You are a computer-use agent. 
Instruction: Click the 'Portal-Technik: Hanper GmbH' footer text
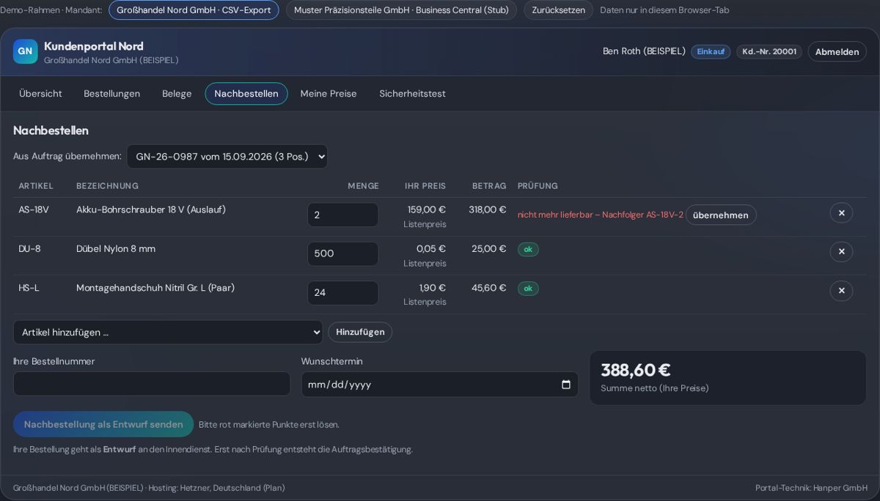click(811, 488)
